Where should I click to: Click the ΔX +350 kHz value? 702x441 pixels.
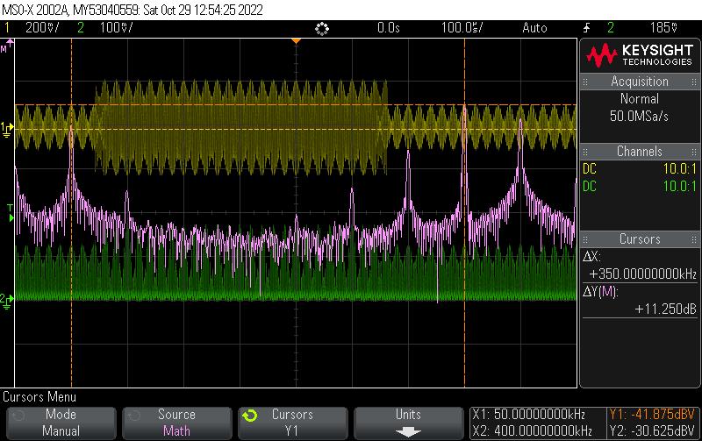click(642, 274)
